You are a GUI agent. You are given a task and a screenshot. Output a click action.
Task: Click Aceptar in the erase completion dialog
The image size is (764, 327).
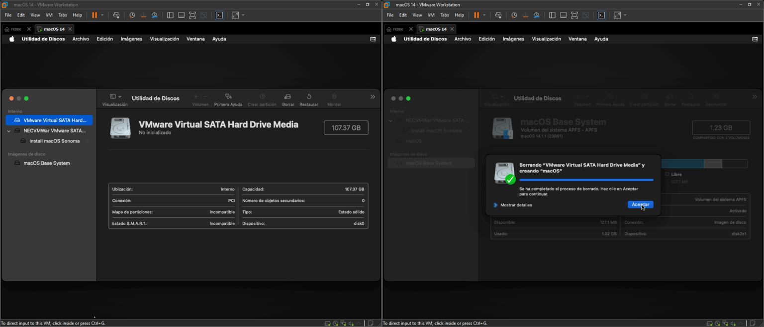[640, 204]
